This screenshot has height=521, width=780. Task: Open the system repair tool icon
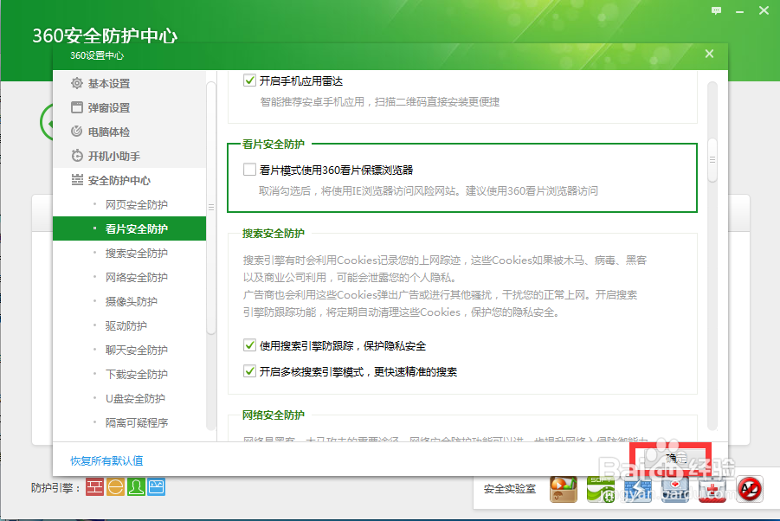(638, 489)
